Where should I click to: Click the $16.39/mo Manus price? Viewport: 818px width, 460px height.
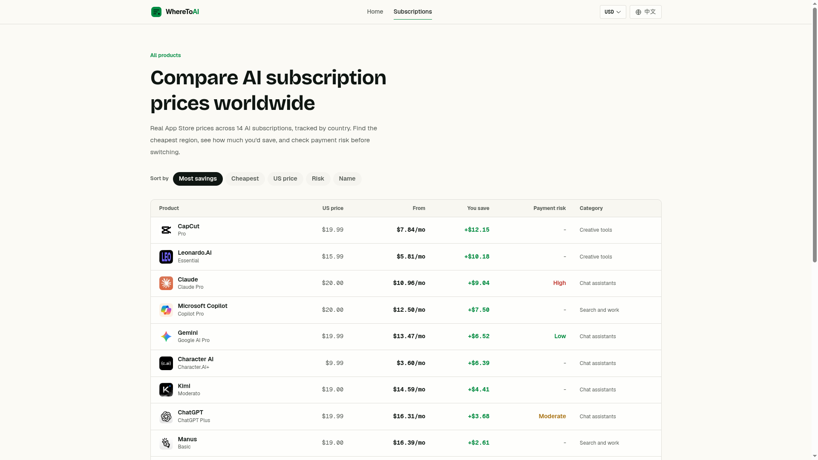click(409, 443)
